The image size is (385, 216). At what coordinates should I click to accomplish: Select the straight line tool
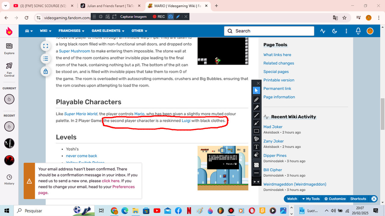click(x=256, y=115)
